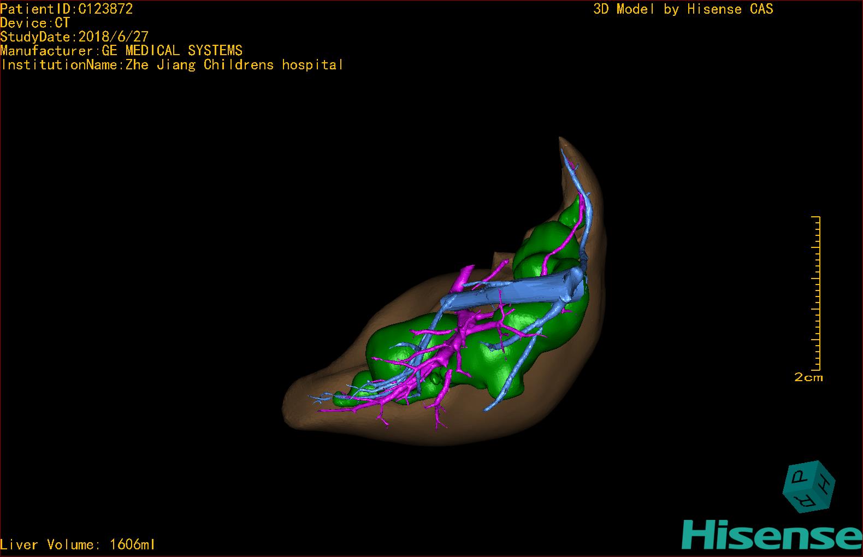Viewport: 863px width, 557px height.
Task: Click the StudyDate:2018/6/27 line
Action: click(x=74, y=37)
